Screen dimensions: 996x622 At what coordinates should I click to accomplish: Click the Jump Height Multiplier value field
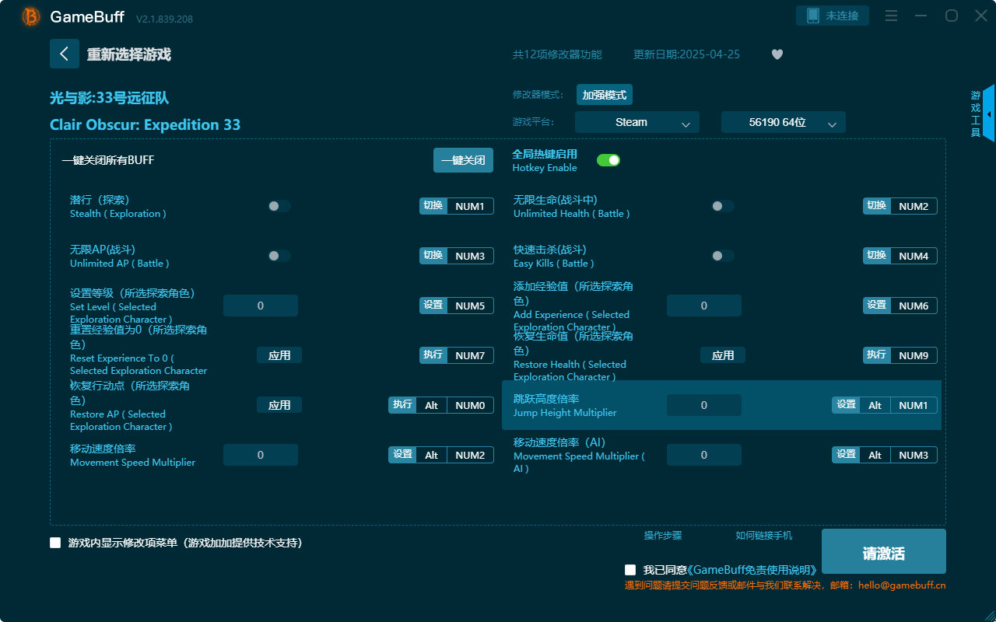pos(703,405)
